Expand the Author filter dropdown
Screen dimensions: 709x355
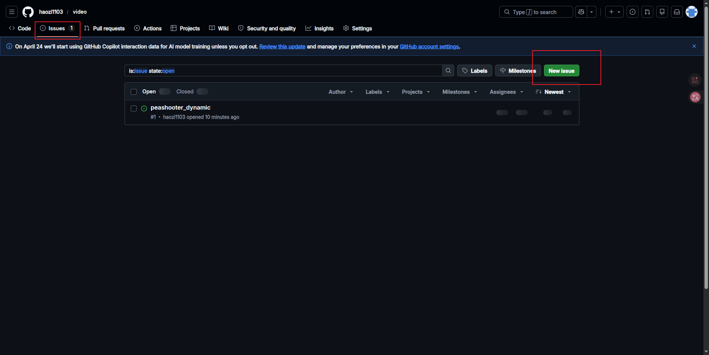point(341,92)
